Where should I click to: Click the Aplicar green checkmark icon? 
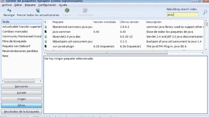point(67,10)
